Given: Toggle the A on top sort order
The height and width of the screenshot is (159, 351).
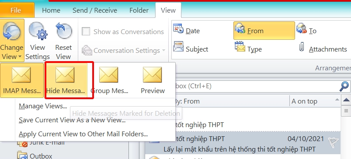Looking at the screenshot, I should [315, 101].
